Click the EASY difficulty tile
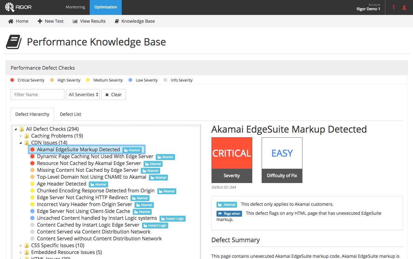This screenshot has width=413, height=259. [x=282, y=160]
